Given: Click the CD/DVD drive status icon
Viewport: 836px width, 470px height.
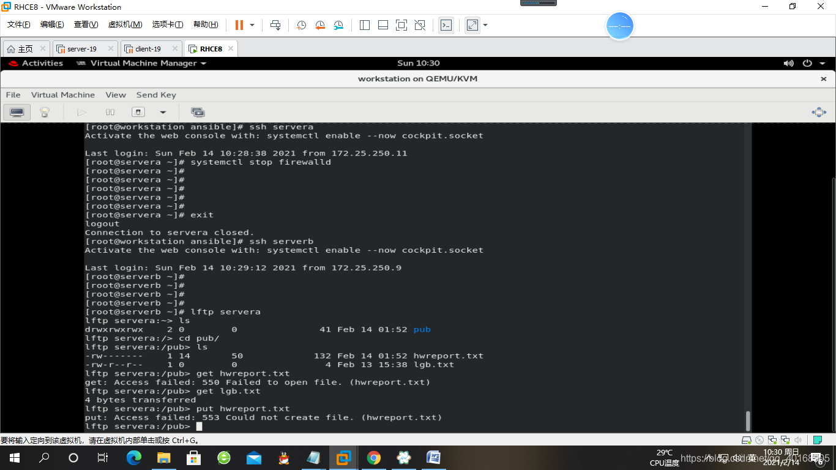Looking at the screenshot, I should click(759, 439).
